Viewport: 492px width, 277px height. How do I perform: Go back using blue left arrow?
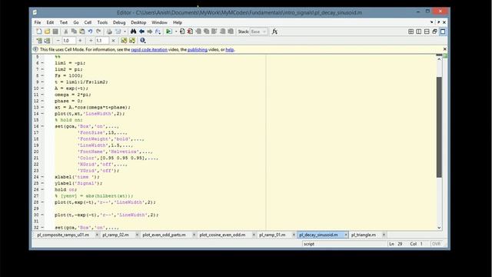tap(141, 32)
